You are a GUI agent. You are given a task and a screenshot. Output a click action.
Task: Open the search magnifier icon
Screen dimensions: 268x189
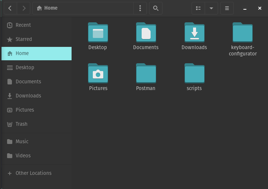[x=156, y=8]
